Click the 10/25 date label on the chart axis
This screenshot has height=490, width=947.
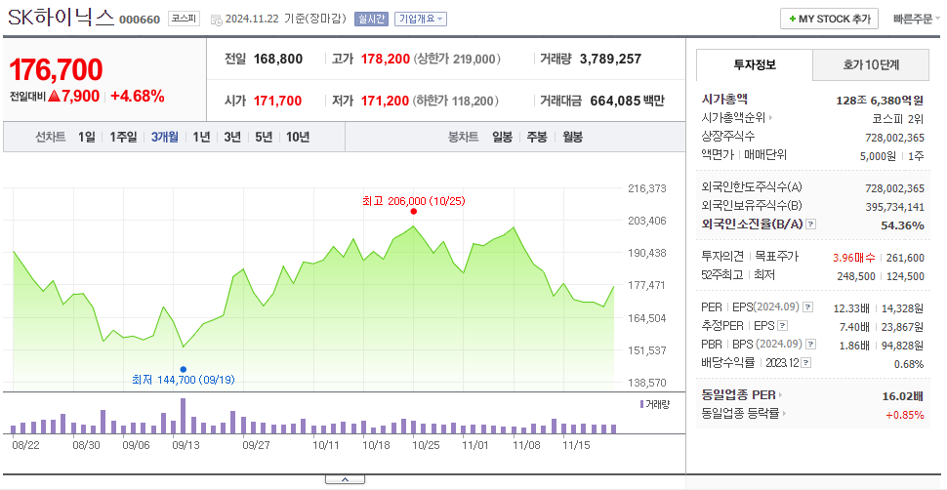click(426, 445)
